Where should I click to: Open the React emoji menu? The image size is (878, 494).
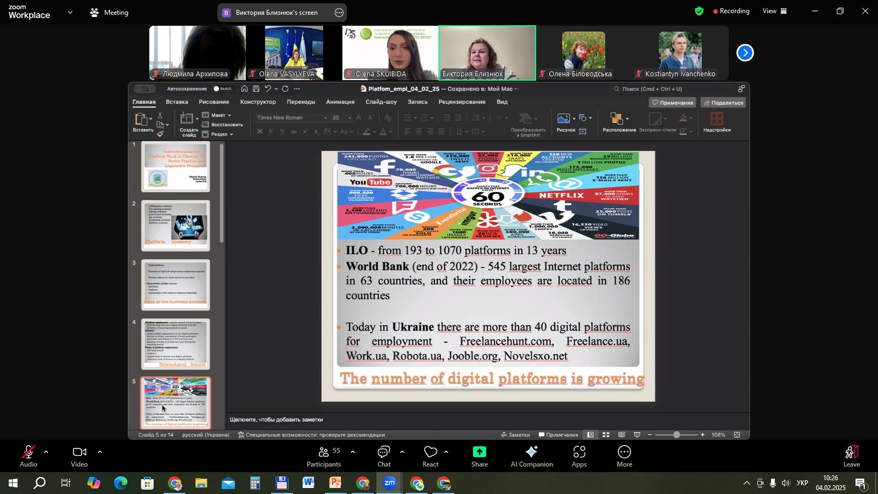[430, 456]
